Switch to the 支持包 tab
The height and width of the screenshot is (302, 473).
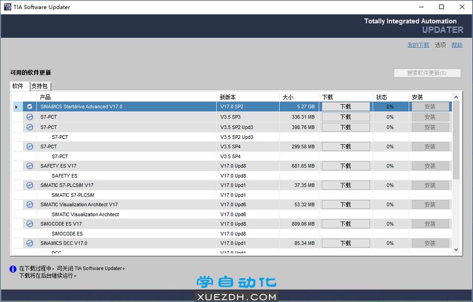tap(40, 86)
